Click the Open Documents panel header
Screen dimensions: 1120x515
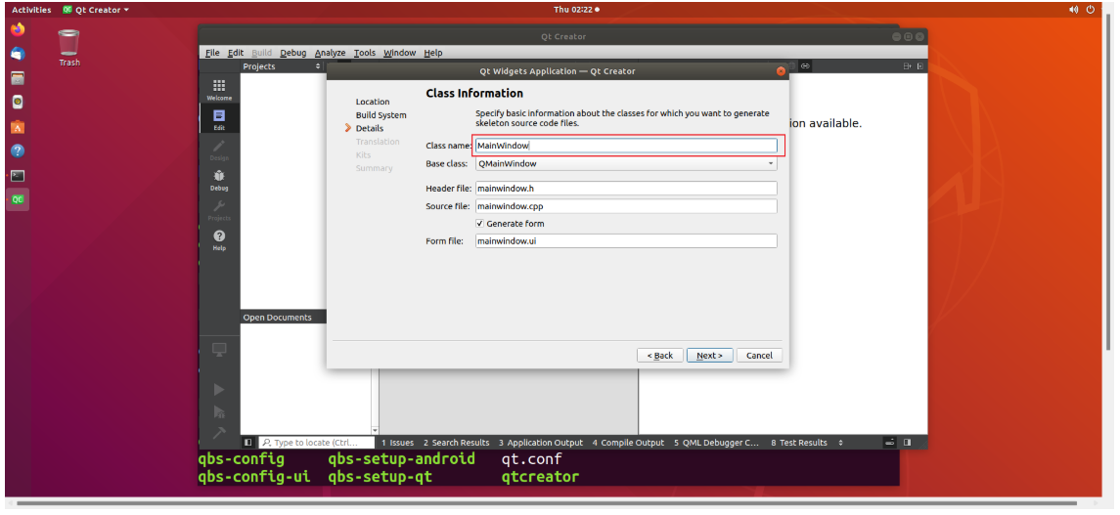coord(283,317)
